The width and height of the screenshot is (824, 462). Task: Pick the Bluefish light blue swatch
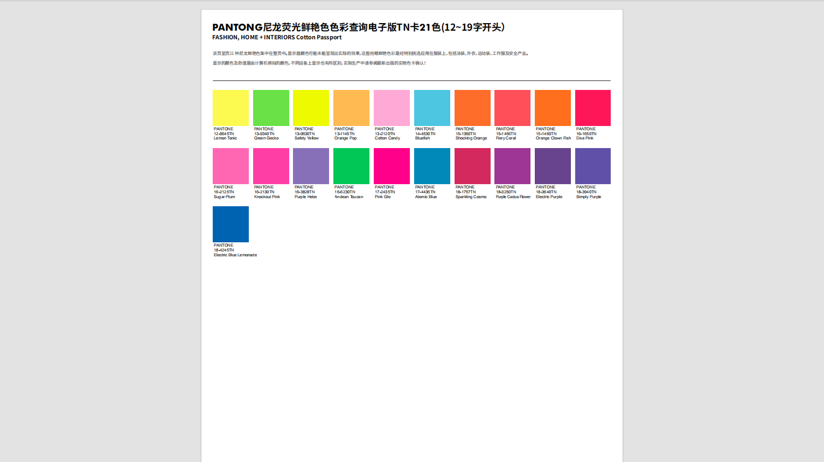(432, 108)
